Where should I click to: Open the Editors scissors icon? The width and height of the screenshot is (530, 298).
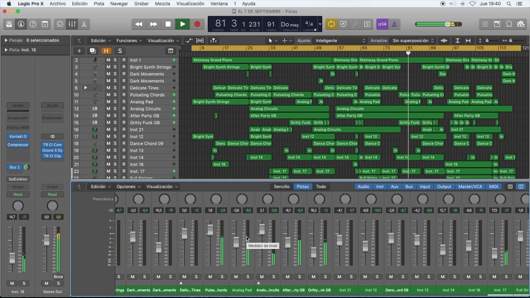click(84, 24)
